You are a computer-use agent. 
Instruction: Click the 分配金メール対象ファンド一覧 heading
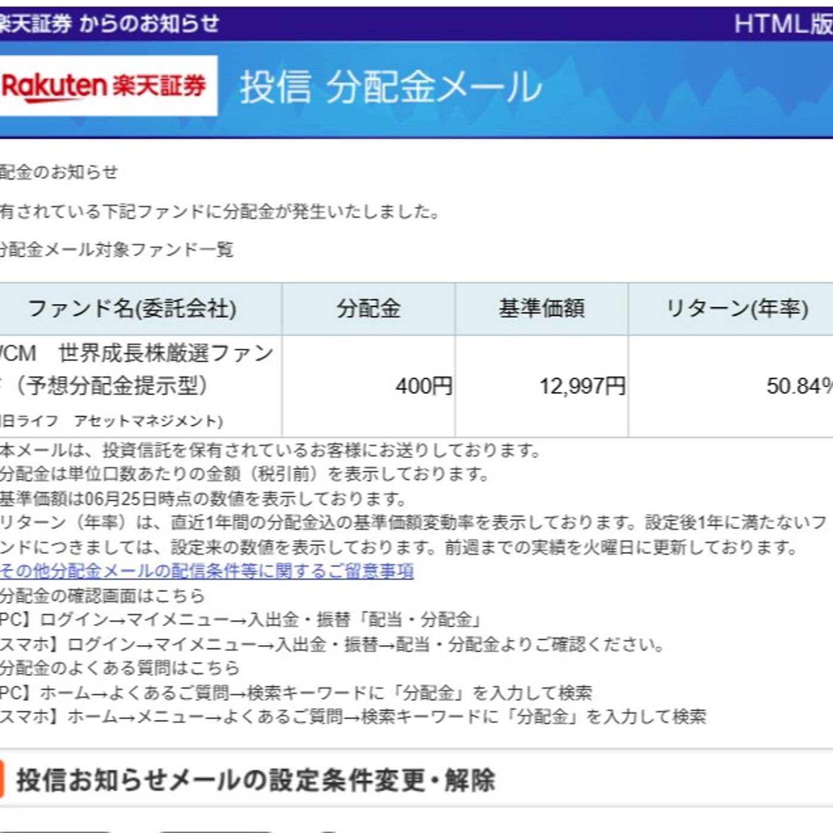116,249
